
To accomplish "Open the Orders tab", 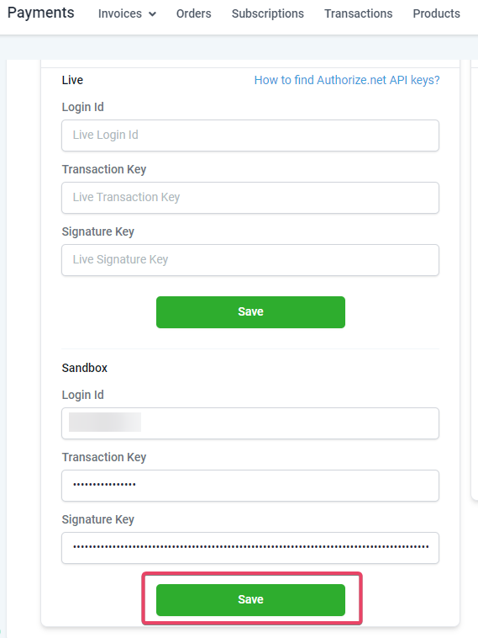I will (x=194, y=13).
